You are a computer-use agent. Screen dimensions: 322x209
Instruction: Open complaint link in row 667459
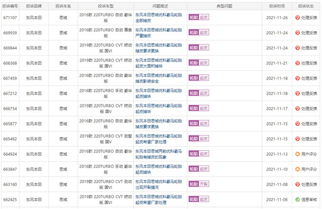coord(159,78)
